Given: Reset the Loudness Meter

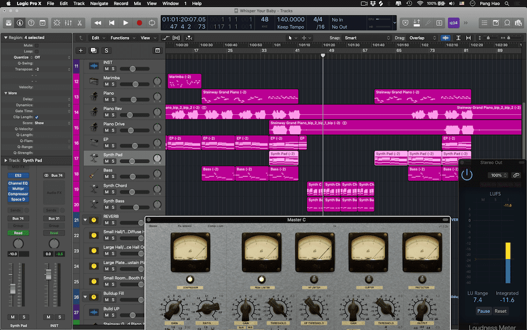Looking at the screenshot, I should pyautogui.click(x=501, y=311).
